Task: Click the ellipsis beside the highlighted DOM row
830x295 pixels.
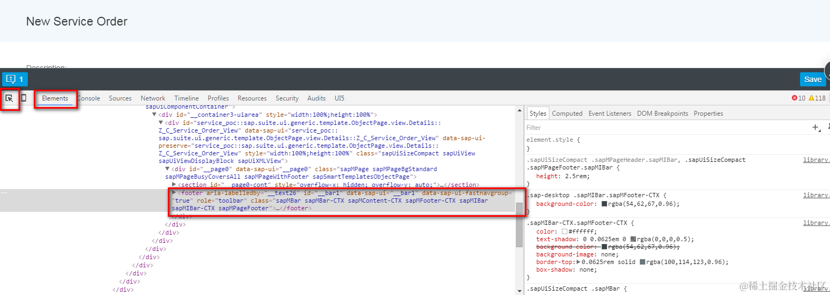Action: point(4,193)
